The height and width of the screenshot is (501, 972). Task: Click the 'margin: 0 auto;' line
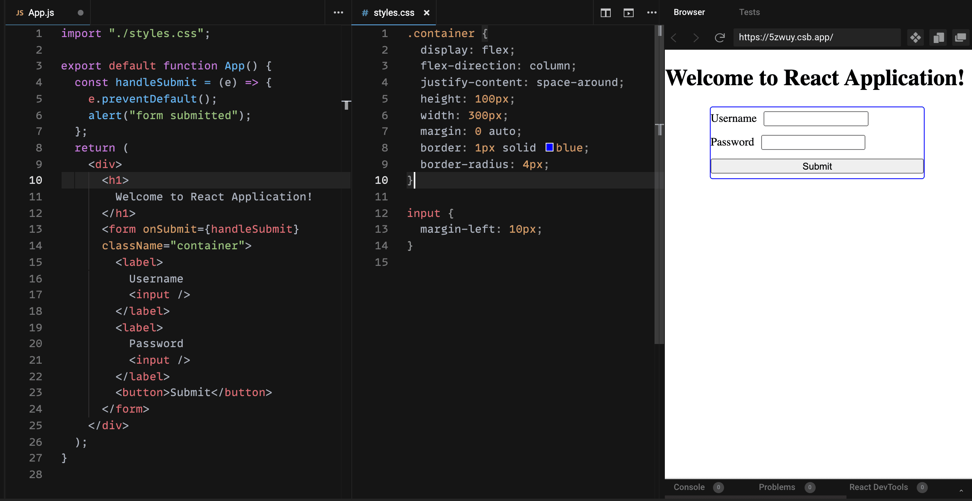(471, 131)
